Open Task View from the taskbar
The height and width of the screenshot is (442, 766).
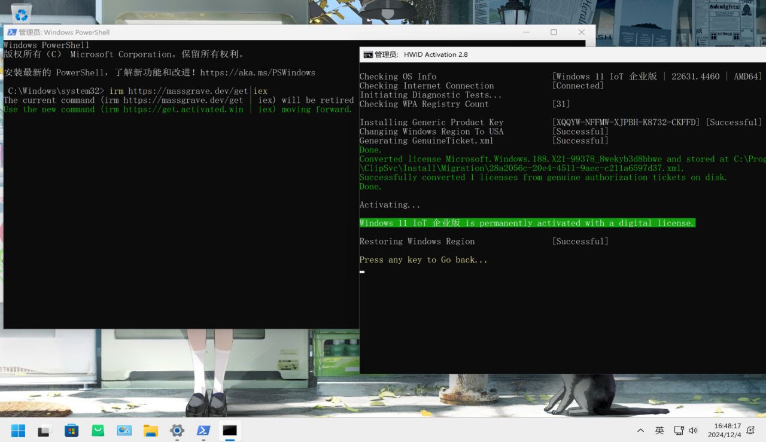click(x=44, y=430)
